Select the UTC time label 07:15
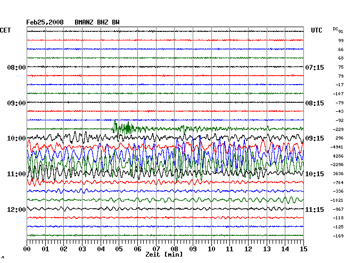The height and width of the screenshot is (263, 346). pos(315,67)
